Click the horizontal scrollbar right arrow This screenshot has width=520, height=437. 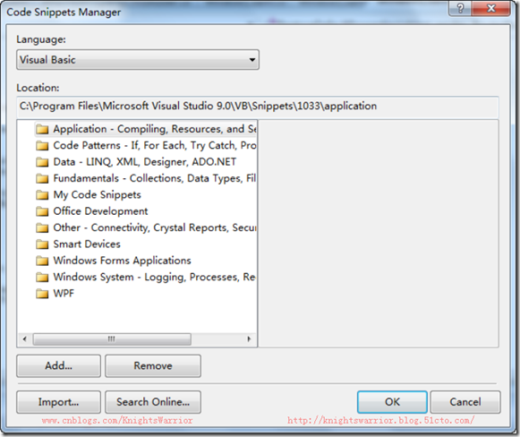[249, 339]
